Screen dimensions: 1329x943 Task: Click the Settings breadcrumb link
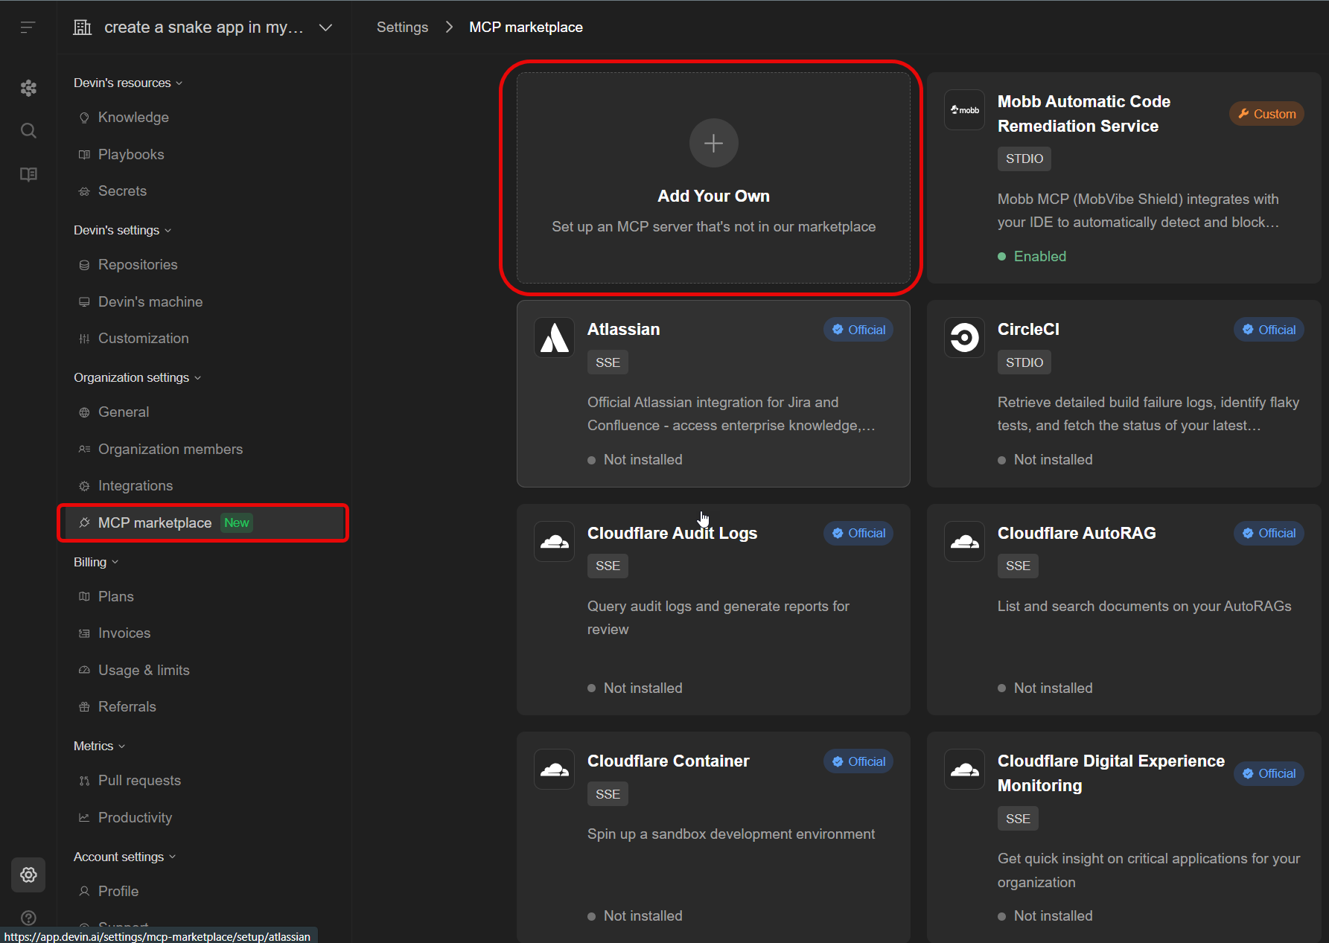[x=402, y=28]
